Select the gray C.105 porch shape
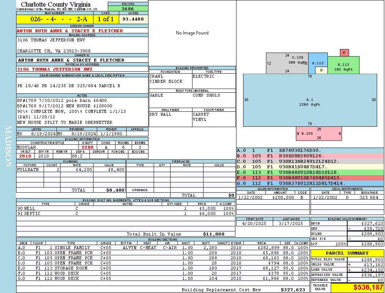This screenshot has width=385, height=293. click(287, 63)
